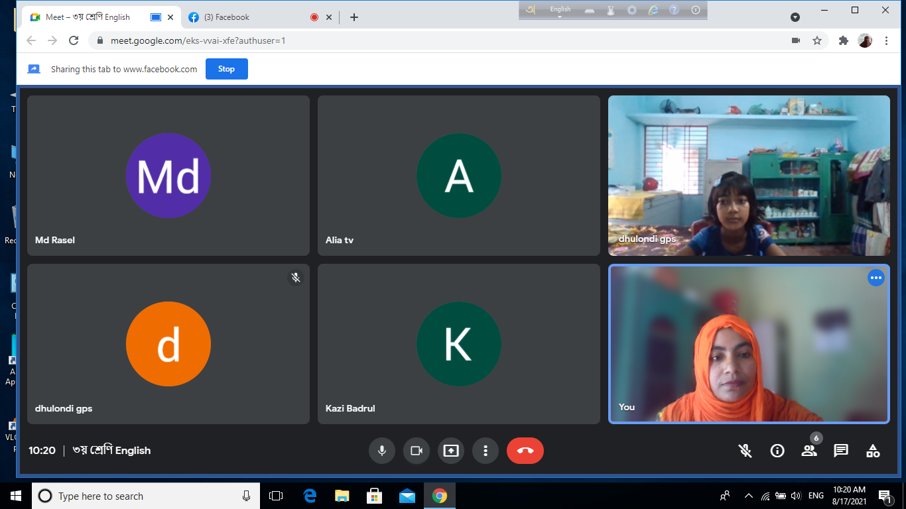Screen dimensions: 906x509
Task: Mute your microphone in Meet
Action: (382, 451)
